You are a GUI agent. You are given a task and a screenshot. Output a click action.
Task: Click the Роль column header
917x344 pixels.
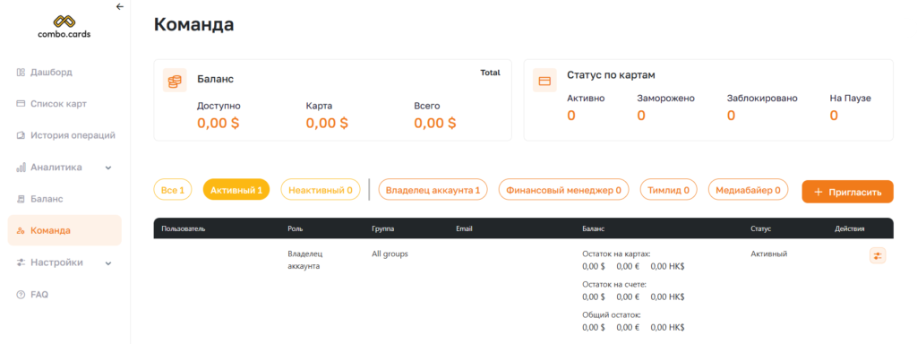[296, 228]
